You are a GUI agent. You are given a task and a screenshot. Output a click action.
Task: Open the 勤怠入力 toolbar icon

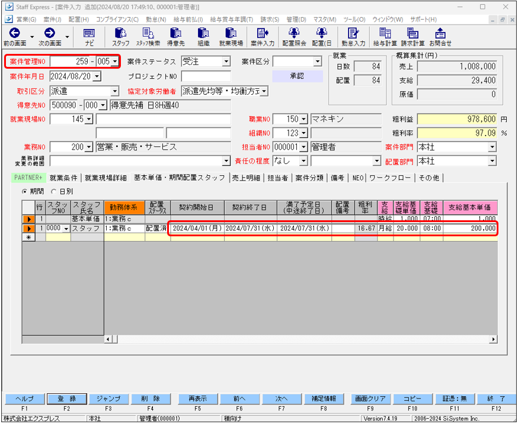(353, 37)
